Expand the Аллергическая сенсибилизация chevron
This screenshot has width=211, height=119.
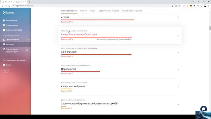pyautogui.click(x=178, y=35)
